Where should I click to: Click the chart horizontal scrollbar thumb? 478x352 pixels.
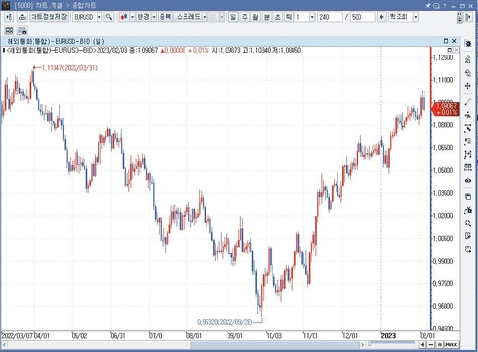coord(275,345)
